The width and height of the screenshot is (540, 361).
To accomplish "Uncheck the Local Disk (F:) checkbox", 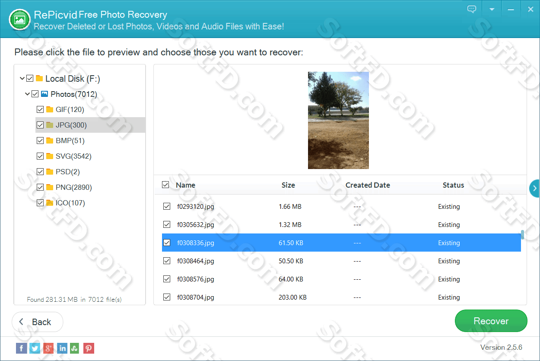I will click(x=30, y=78).
